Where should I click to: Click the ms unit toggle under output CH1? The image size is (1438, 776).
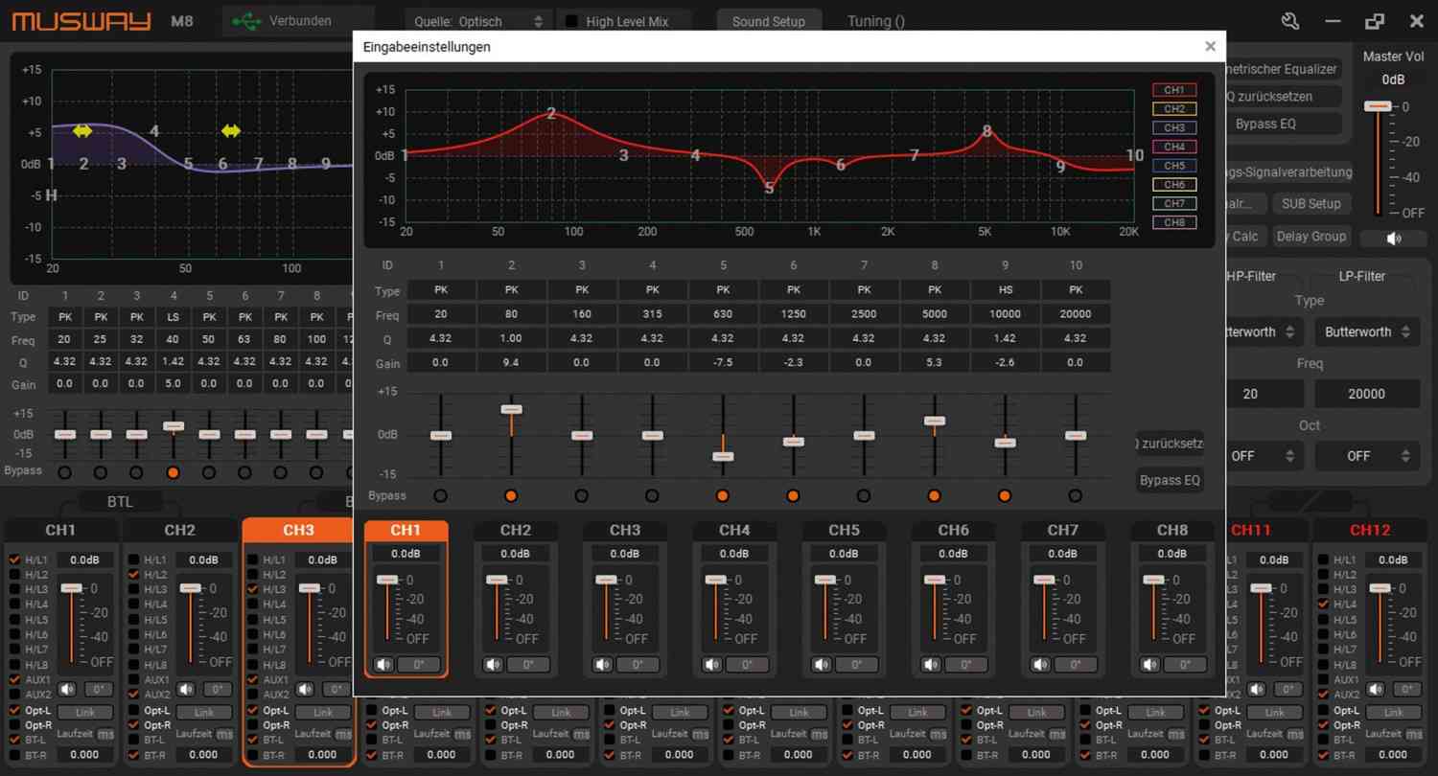tap(105, 734)
